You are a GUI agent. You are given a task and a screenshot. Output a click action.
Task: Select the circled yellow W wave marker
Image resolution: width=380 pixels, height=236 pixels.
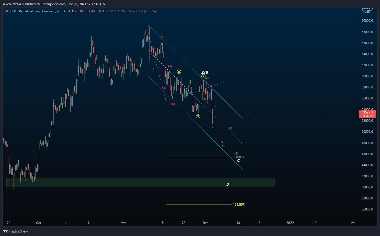(179, 72)
